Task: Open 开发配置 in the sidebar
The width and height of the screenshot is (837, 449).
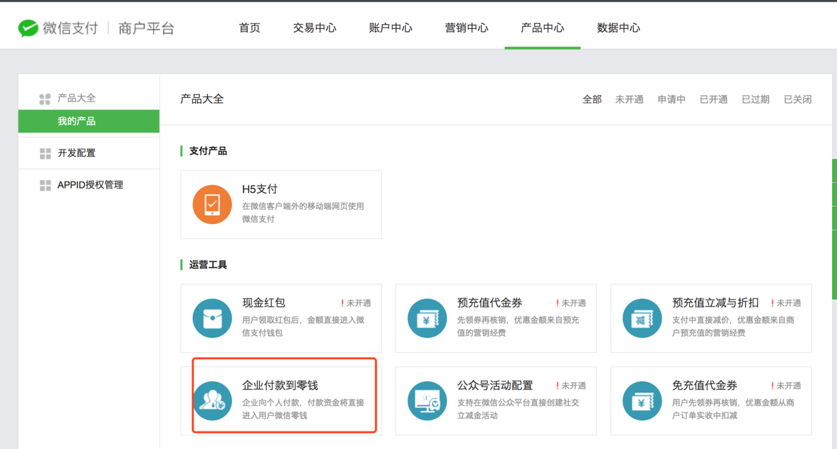Action: pos(77,153)
